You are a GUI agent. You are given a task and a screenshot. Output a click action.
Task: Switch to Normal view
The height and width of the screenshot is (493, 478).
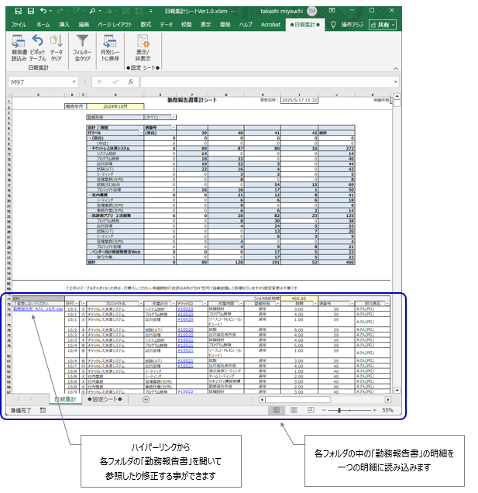[277, 410]
